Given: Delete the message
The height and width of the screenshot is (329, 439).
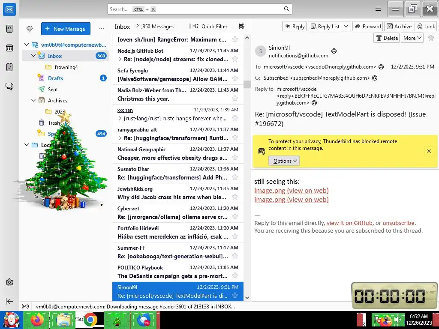Looking at the screenshot, I should [387, 38].
